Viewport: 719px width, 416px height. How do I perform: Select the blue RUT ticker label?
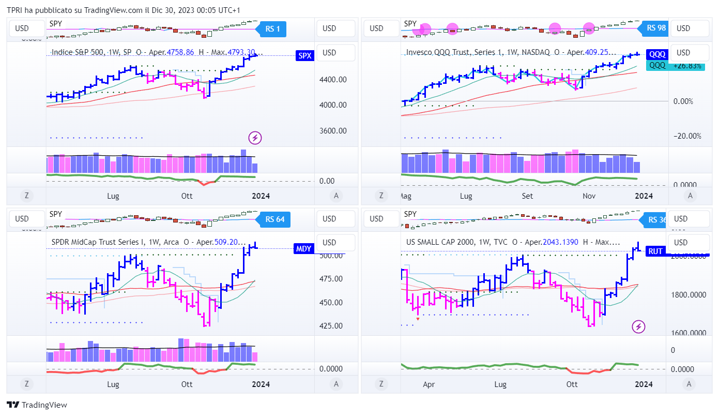tap(655, 251)
